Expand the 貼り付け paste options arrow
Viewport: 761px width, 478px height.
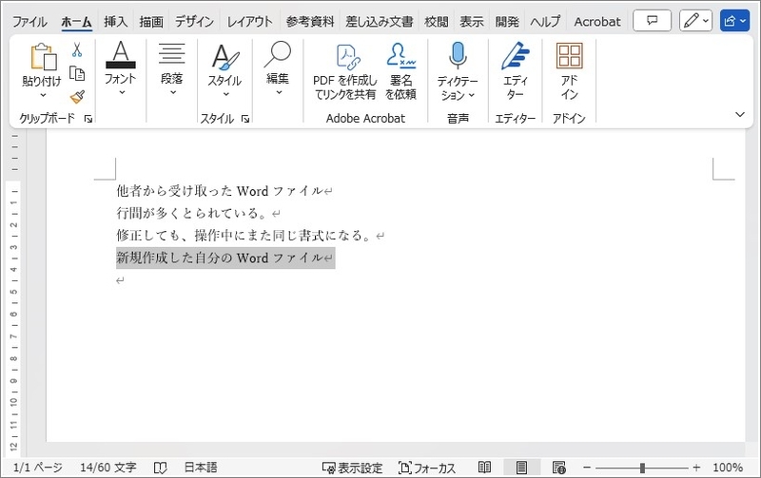(43, 95)
